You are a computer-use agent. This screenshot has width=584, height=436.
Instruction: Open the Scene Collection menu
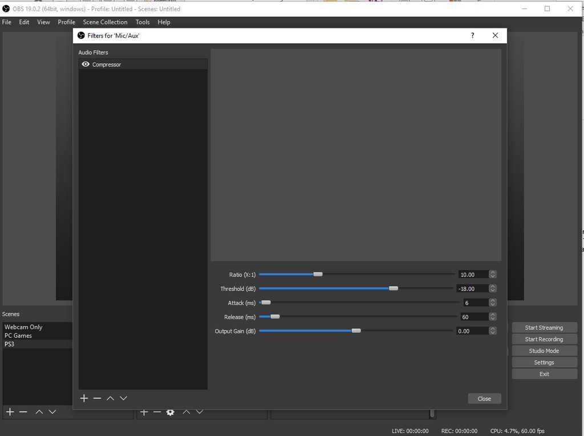(x=105, y=22)
